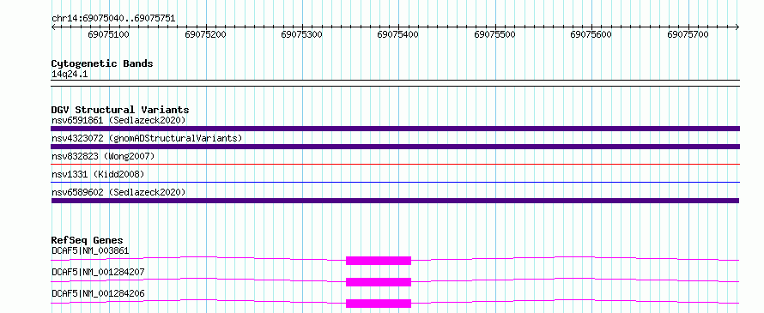
Task: Click the purple bar under nsv6589602
Action: 395,201
